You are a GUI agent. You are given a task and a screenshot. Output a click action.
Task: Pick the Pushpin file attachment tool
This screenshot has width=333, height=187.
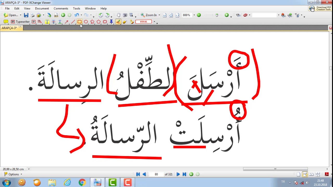(111, 22)
